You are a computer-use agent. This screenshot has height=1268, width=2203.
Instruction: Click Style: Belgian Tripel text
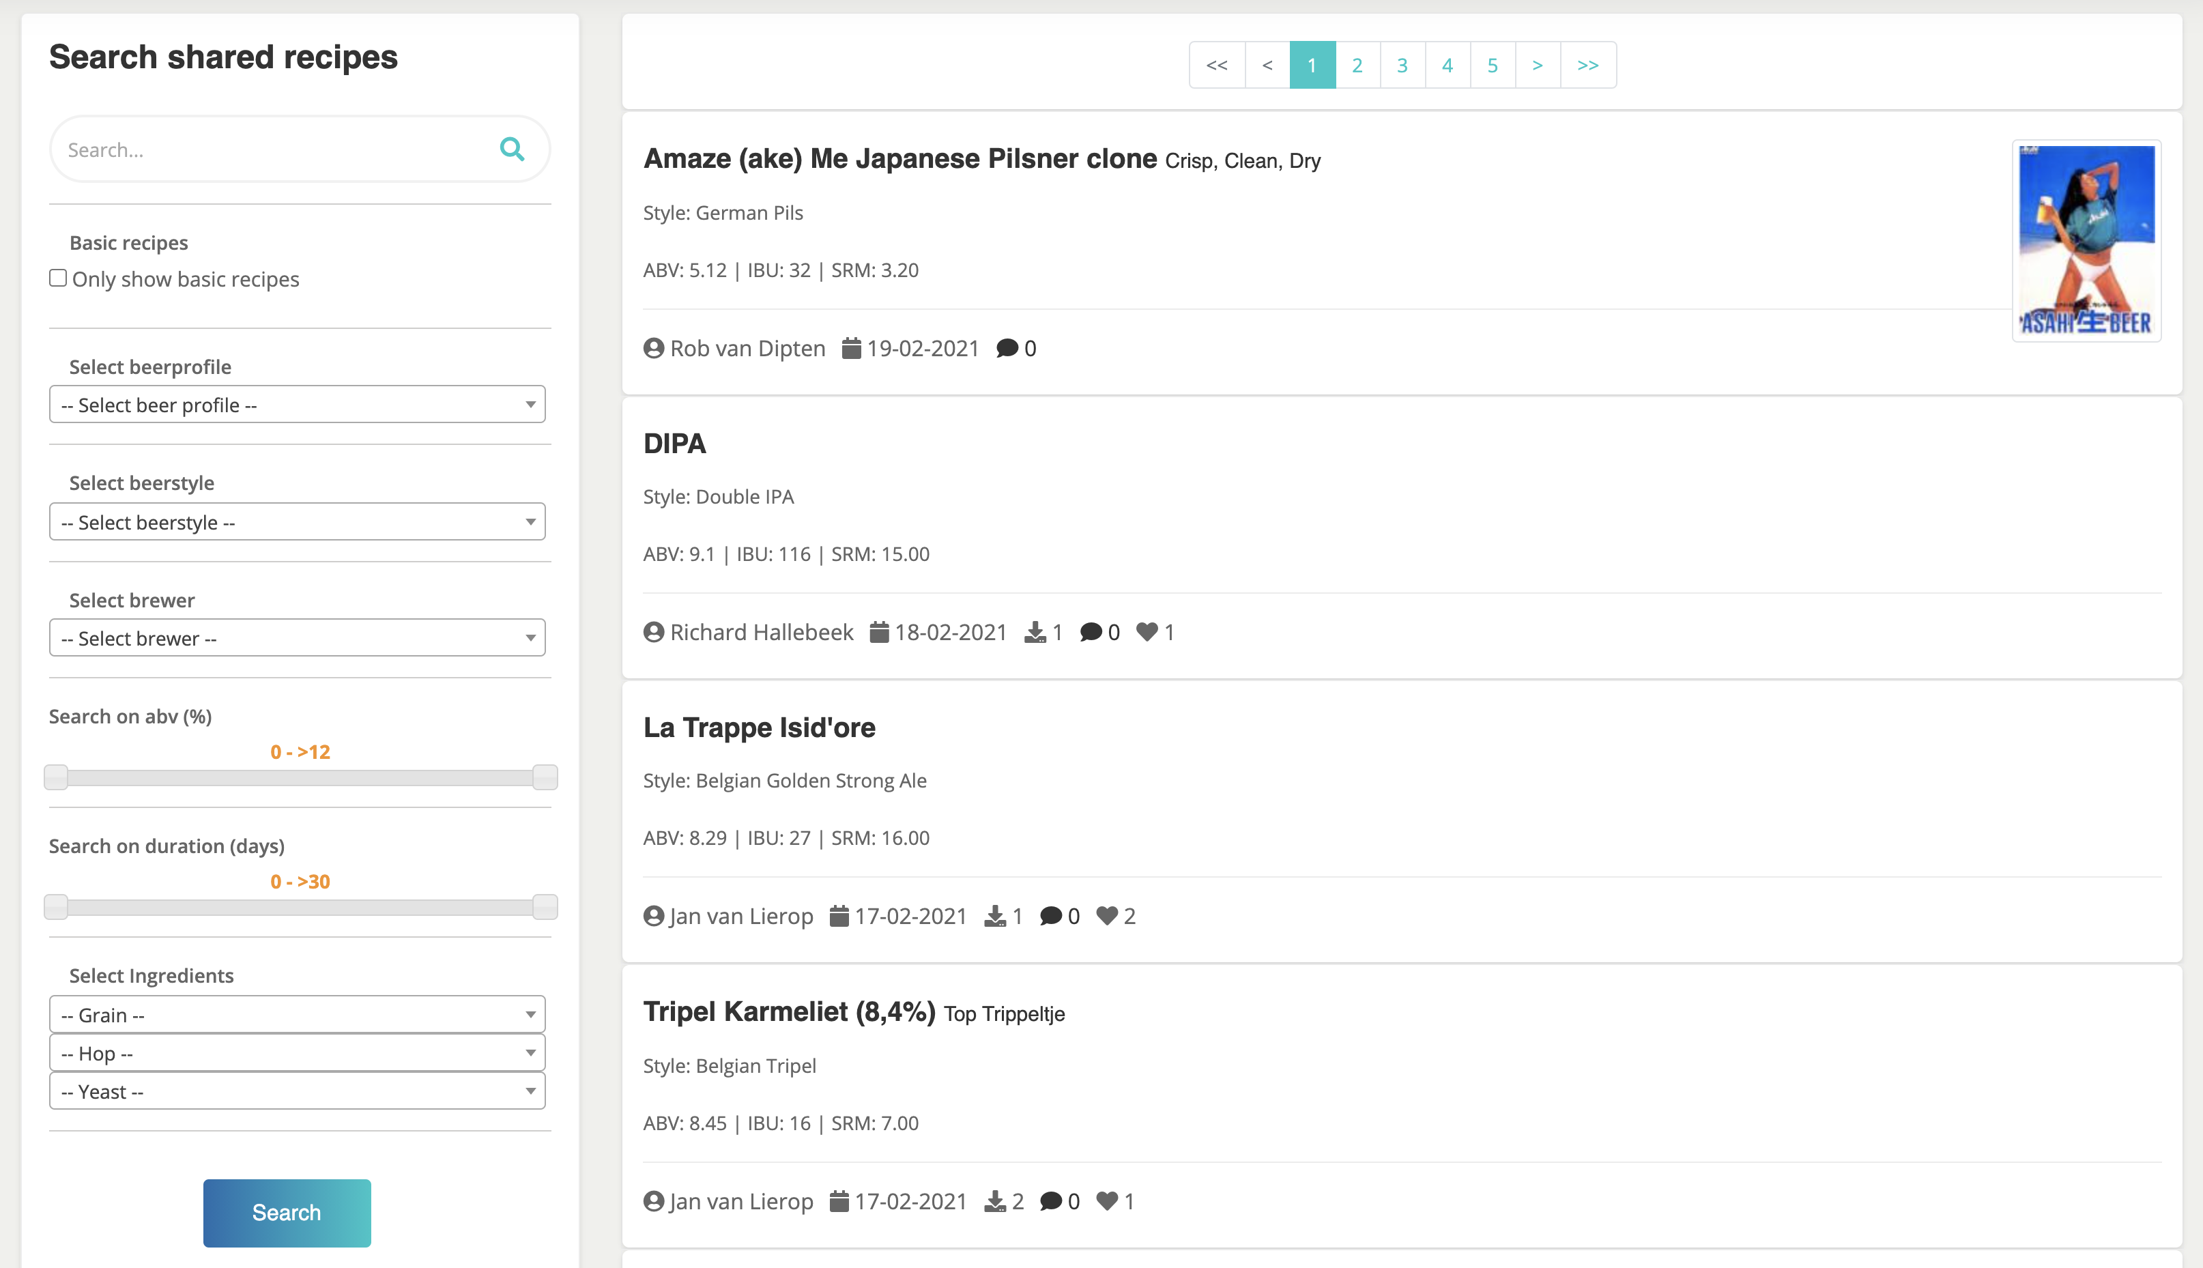point(730,1066)
